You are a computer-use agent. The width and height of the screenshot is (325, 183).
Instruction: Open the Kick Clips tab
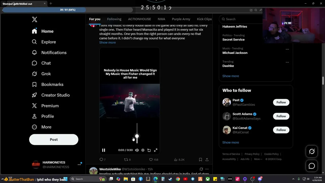click(x=204, y=19)
